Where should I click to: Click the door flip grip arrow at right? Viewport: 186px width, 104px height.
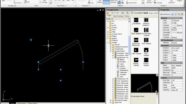[x=83, y=62]
